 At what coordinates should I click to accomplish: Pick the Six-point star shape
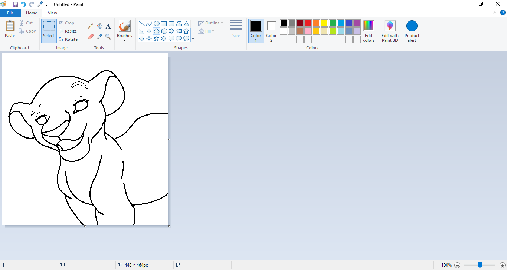[164, 38]
